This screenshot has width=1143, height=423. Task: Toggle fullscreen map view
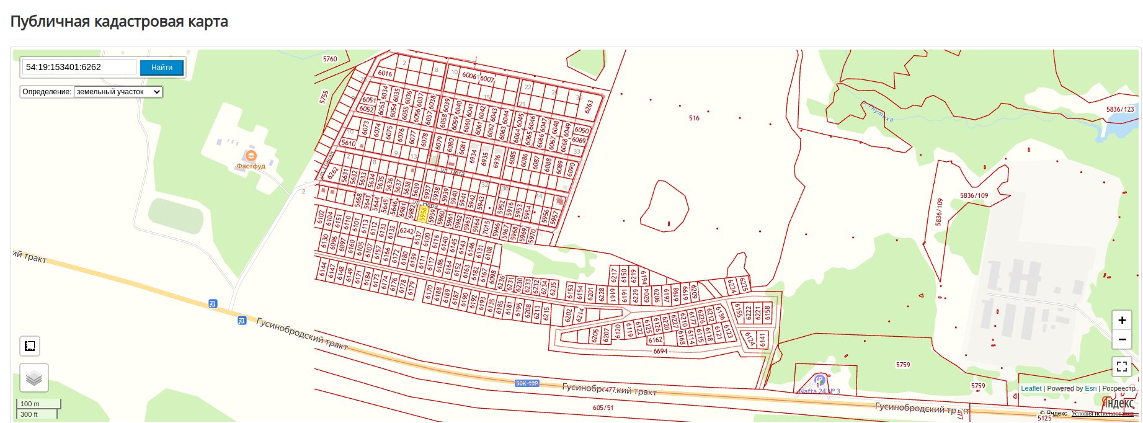point(1121,367)
